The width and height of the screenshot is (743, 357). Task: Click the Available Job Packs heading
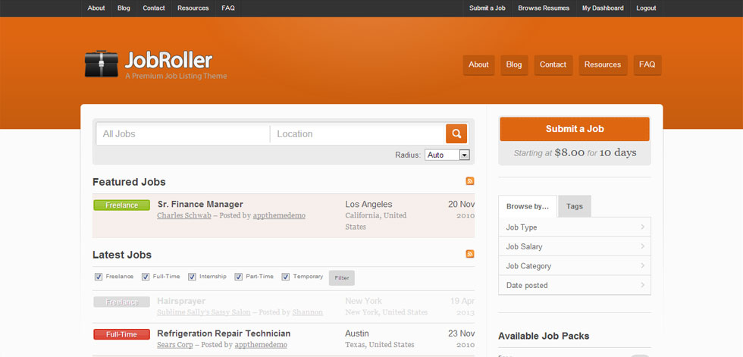tap(544, 337)
